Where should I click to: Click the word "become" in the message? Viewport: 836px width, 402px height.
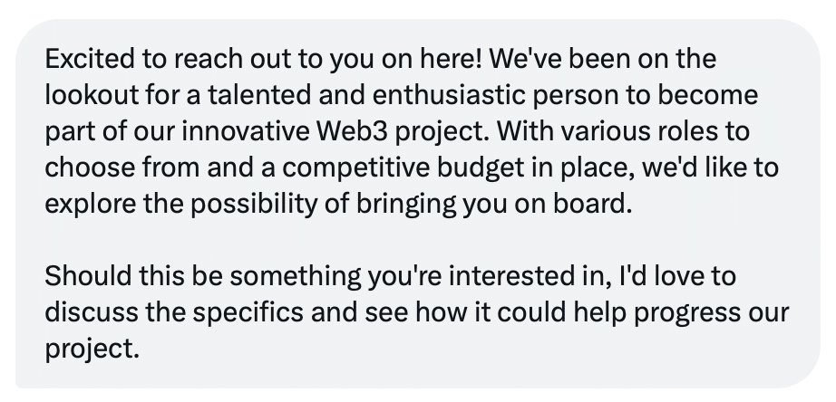point(707,95)
